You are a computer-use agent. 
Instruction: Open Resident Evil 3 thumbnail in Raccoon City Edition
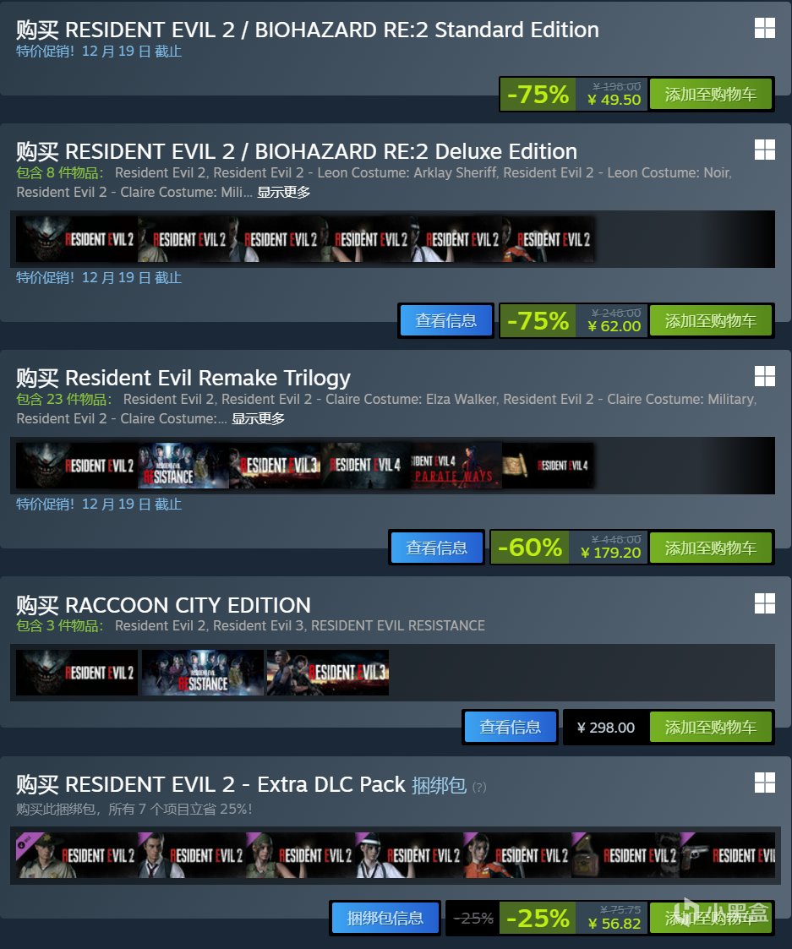click(x=328, y=673)
